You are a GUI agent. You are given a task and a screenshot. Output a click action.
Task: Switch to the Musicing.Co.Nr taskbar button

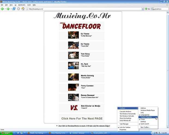point(58,133)
